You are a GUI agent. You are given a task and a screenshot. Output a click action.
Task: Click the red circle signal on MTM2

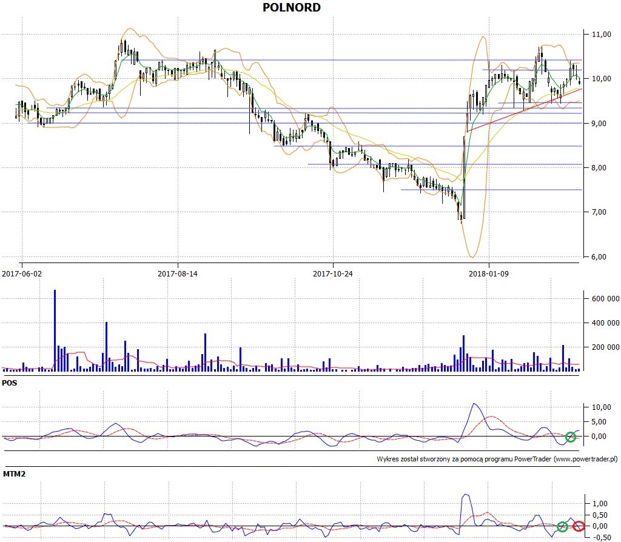(x=579, y=526)
